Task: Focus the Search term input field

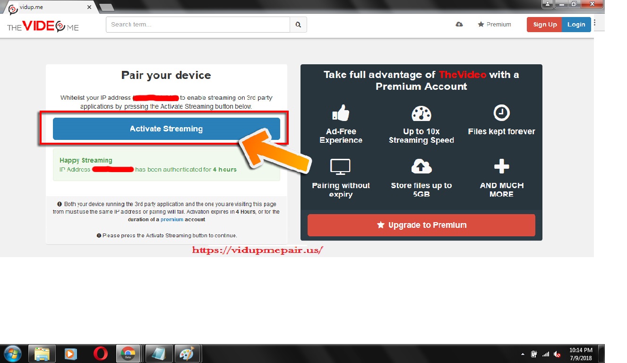Action: [x=198, y=25]
